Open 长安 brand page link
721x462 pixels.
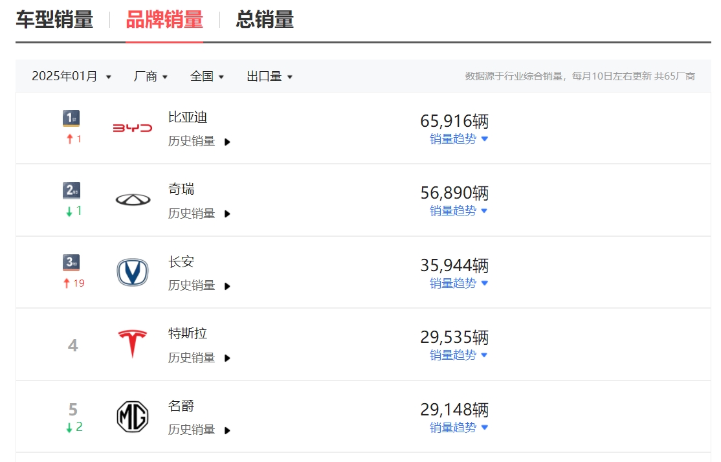(181, 261)
